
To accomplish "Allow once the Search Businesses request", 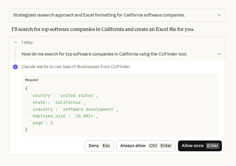I will pyautogui.click(x=200, y=146).
